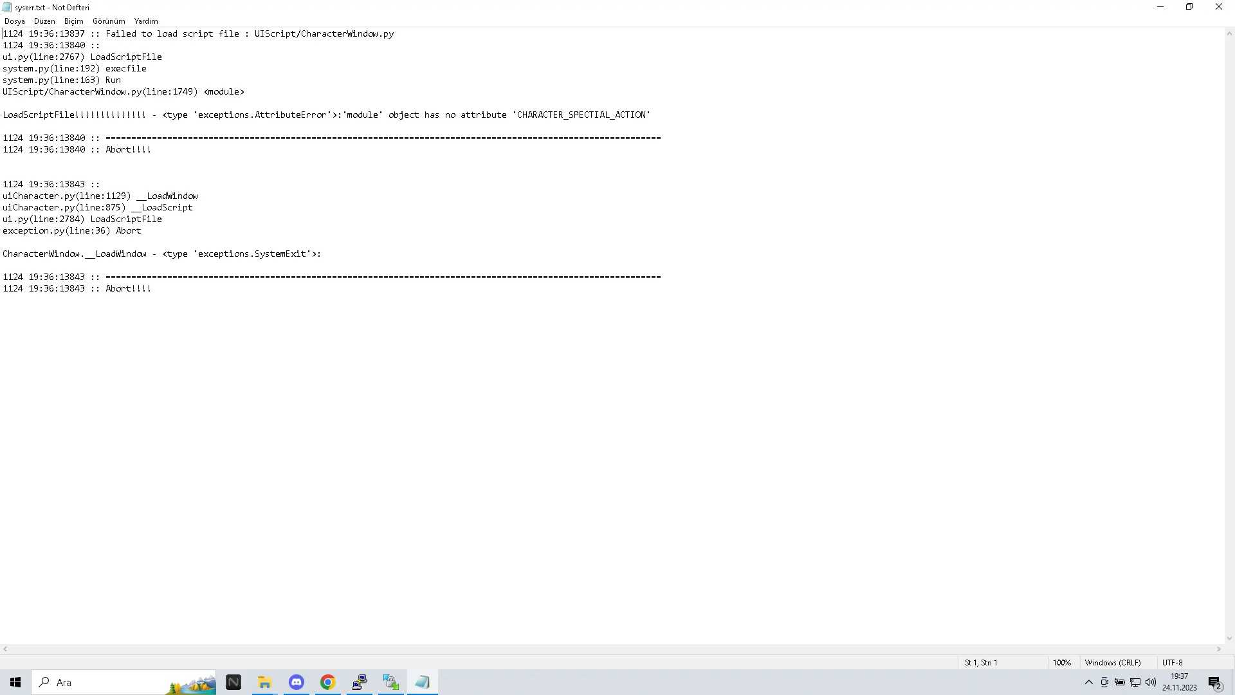Open the WinSCP taskbar icon
This screenshot has height=695, width=1235.
click(391, 682)
